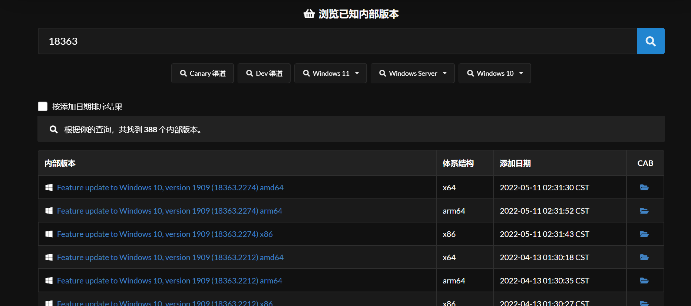
Task: Click the 浏览已知内部版本 page title
Action: 358,14
